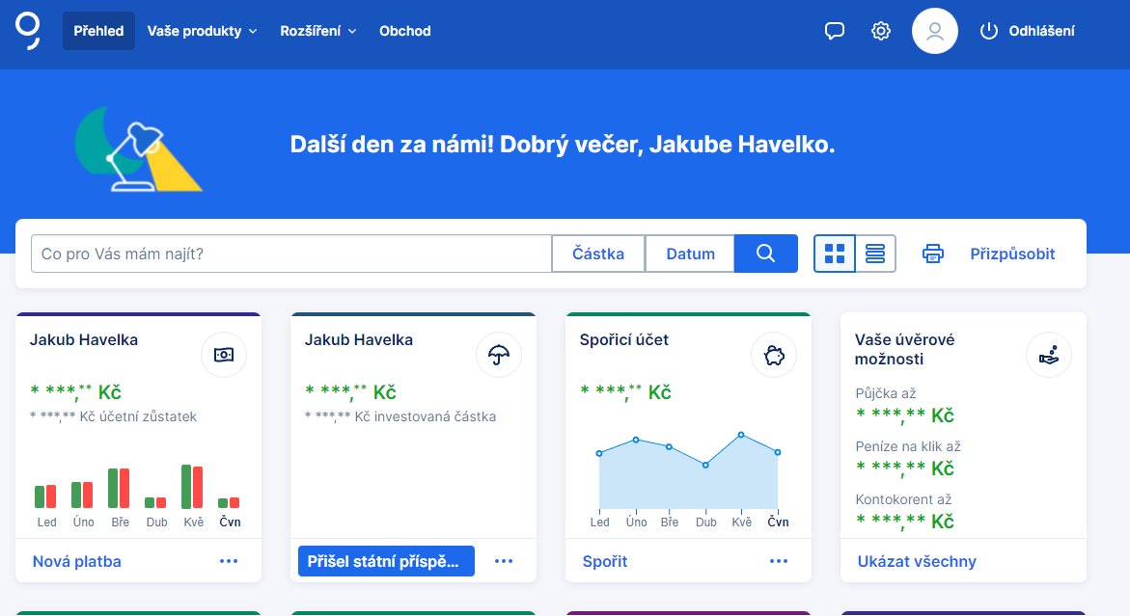Click the banknote icon on first Jakub Havelka card
This screenshot has height=616, width=1130.
pyautogui.click(x=224, y=355)
